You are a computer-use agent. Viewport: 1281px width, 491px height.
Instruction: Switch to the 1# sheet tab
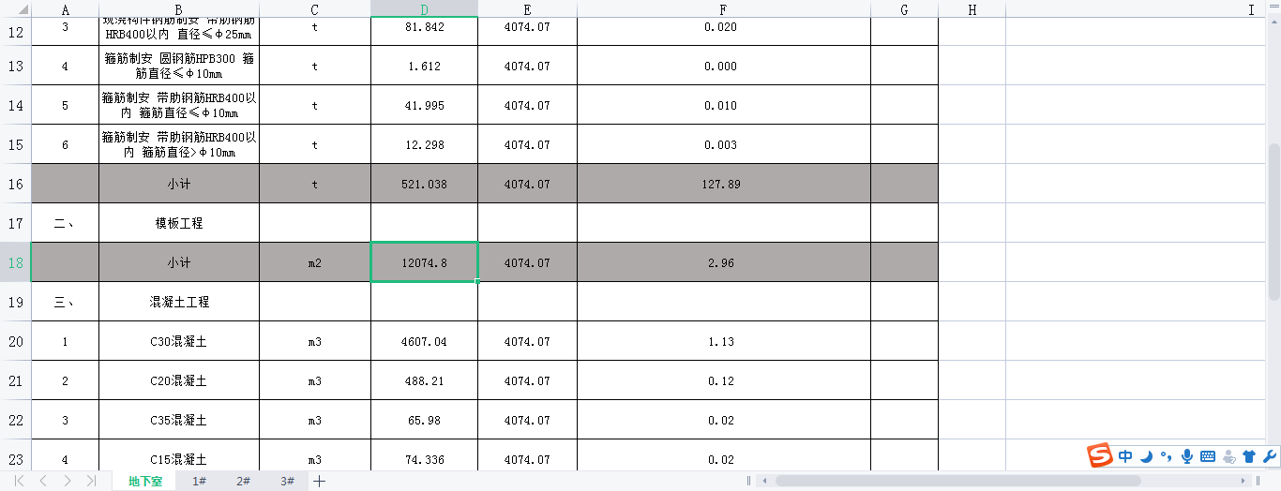click(x=199, y=481)
